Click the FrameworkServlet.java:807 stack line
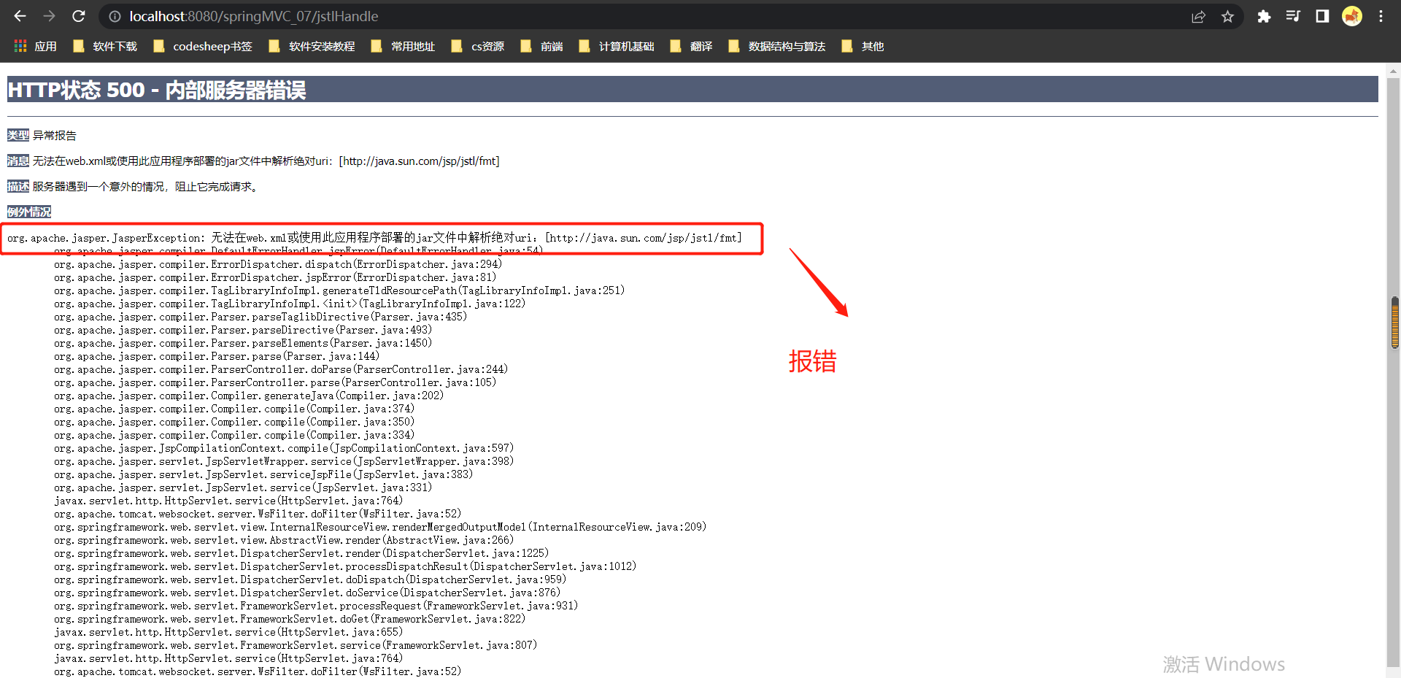1401x678 pixels. (296, 645)
